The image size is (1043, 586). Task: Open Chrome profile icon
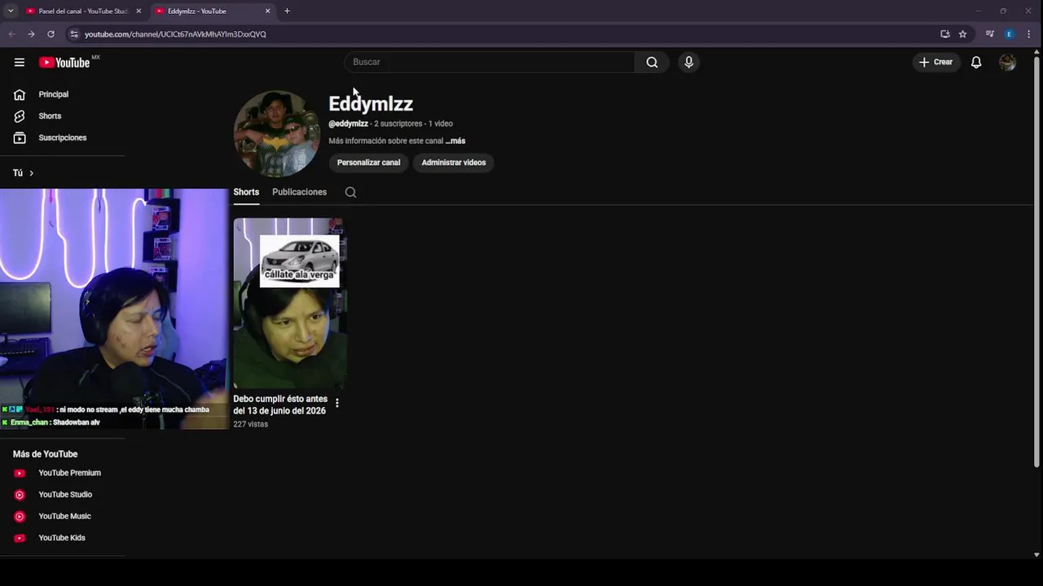pos(1010,34)
